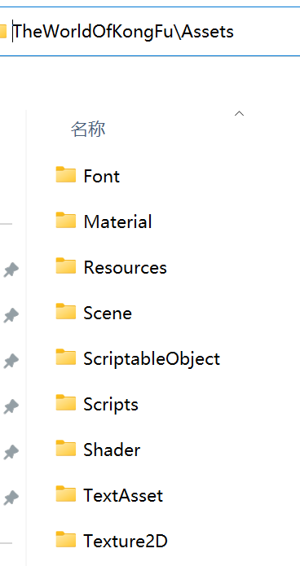Click the pin icon beside Scene row

click(x=11, y=315)
